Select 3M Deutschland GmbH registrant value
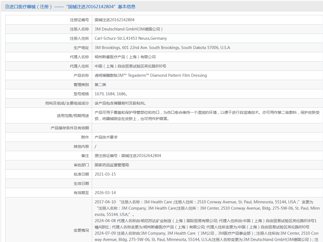 [x=129, y=29]
